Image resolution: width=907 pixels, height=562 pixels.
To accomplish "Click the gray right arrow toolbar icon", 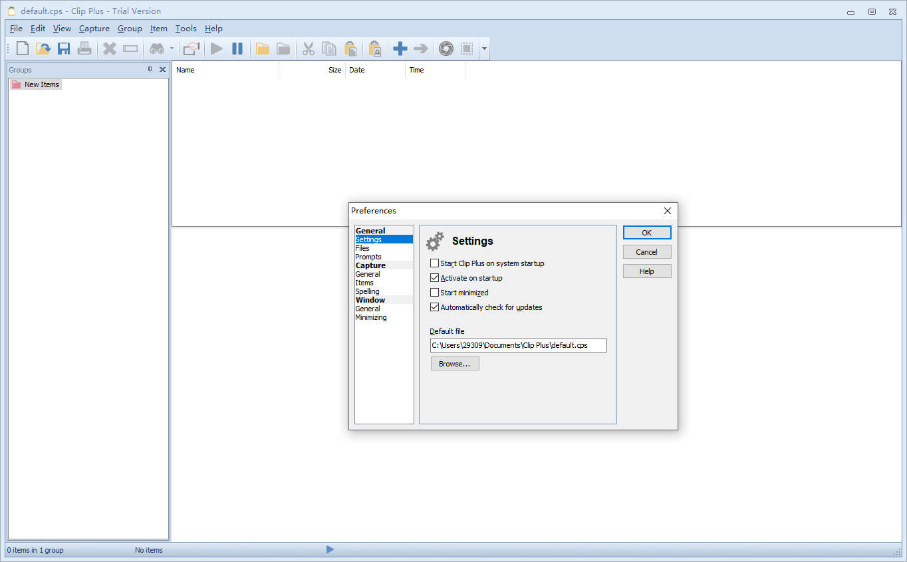I will point(421,49).
